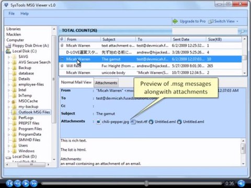The width and height of the screenshot is (251, 188).
Task: Select the 'Fw: Height' email from Will Reid
Action: 150,66
